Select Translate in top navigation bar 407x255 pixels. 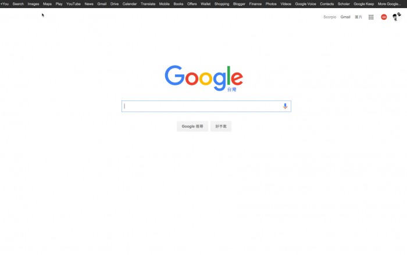tap(148, 4)
